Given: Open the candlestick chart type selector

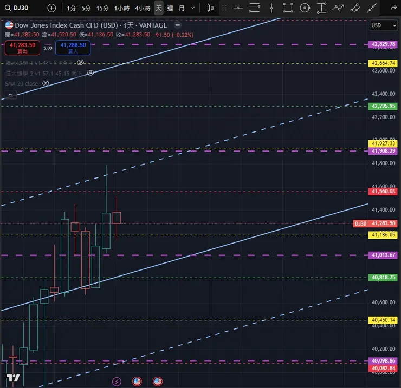Looking at the screenshot, I should pos(210,8).
